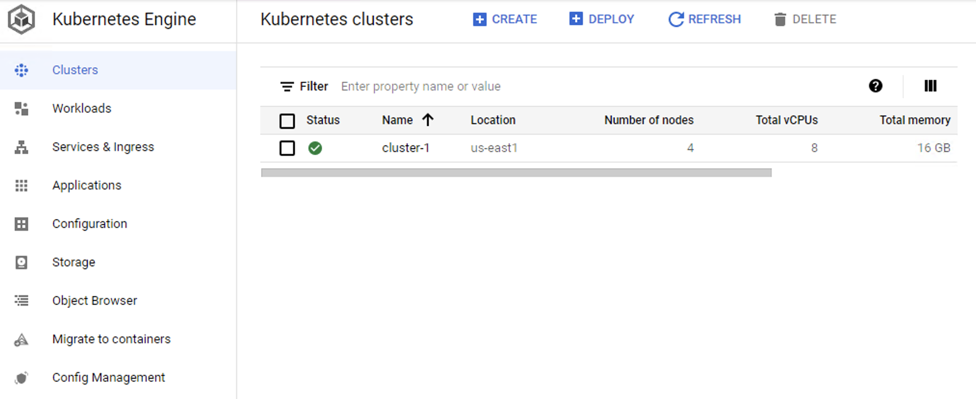Open the filter help question-mark icon
Viewport: 976px width, 399px height.
tap(875, 86)
